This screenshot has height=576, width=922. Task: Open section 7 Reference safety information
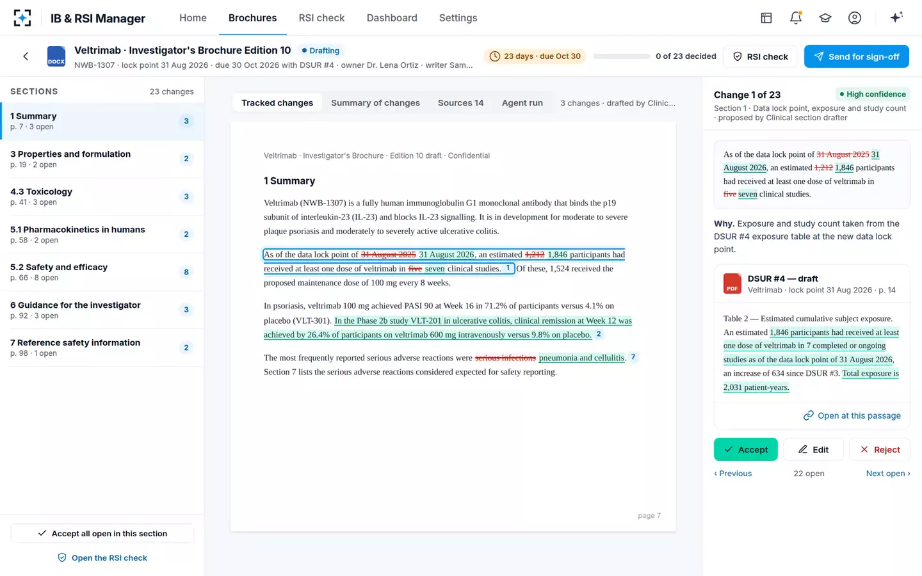(102, 348)
